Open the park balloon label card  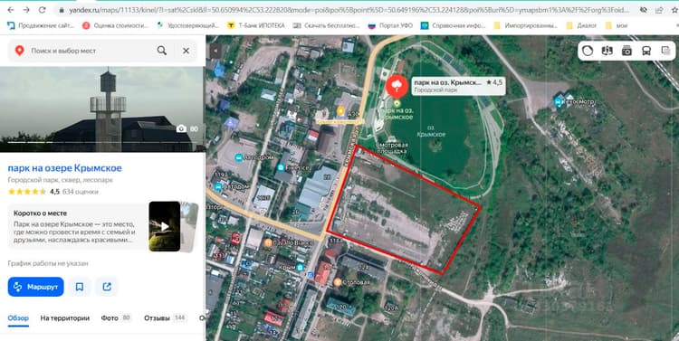click(x=459, y=86)
